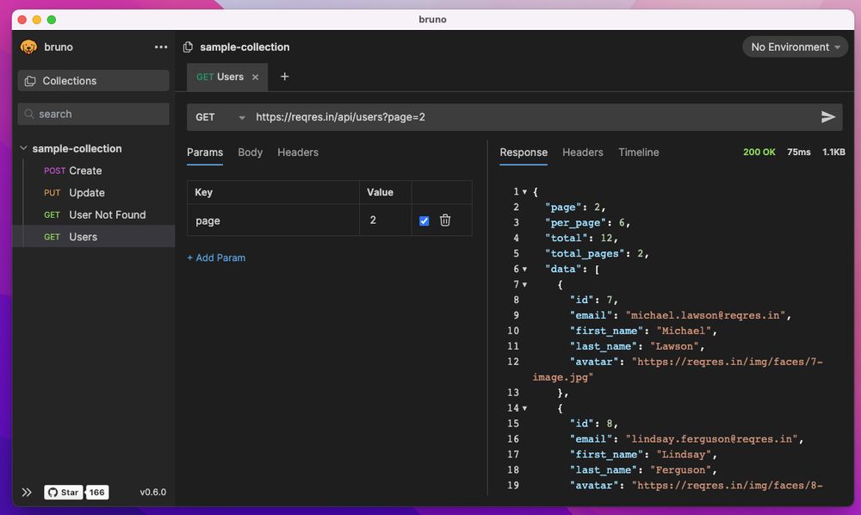Image resolution: width=861 pixels, height=515 pixels.
Task: Click the collection copy icon beside sample-collection title
Action: point(188,47)
